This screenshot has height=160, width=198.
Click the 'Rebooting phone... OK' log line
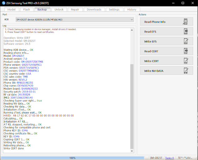click(x=17, y=145)
